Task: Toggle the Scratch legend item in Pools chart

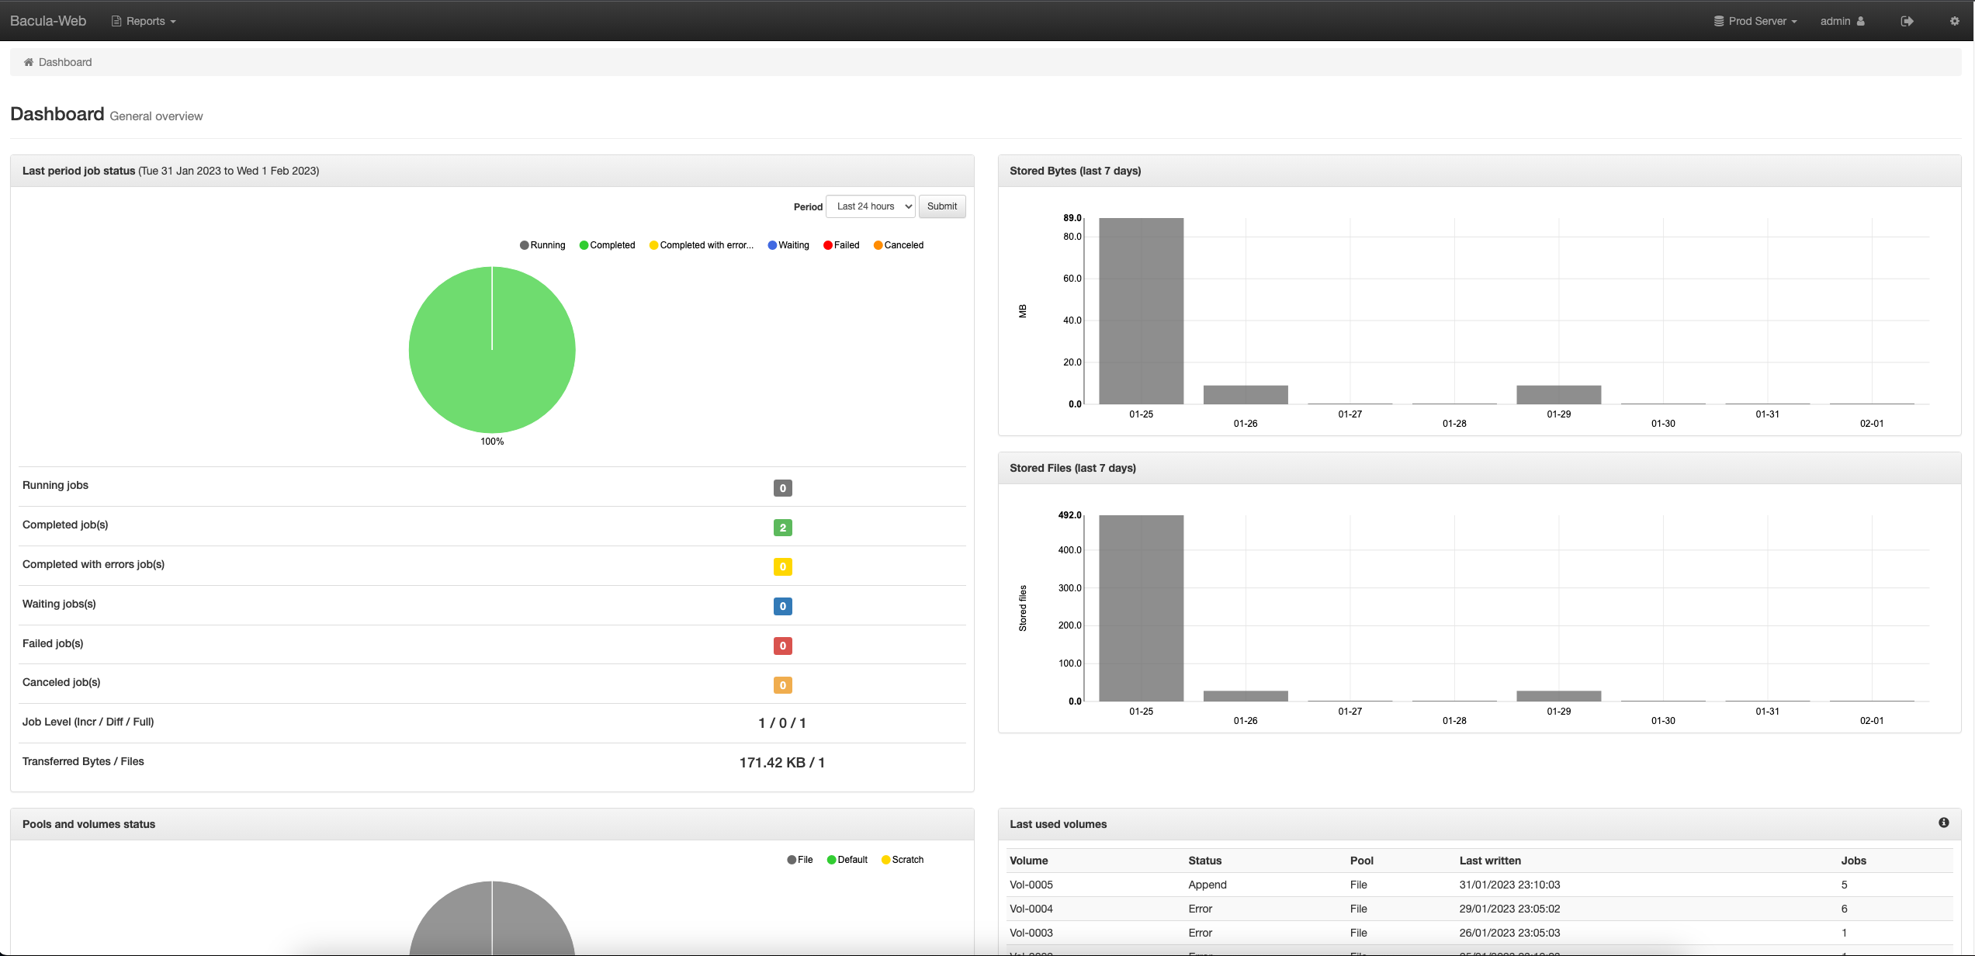Action: (903, 860)
